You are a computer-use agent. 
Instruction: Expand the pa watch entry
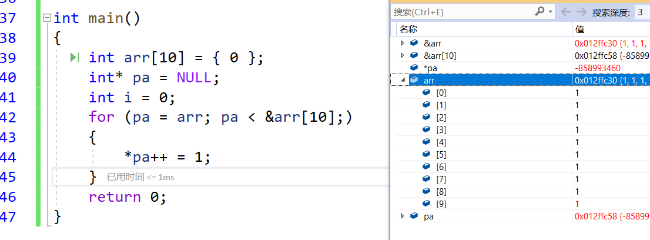coord(401,216)
